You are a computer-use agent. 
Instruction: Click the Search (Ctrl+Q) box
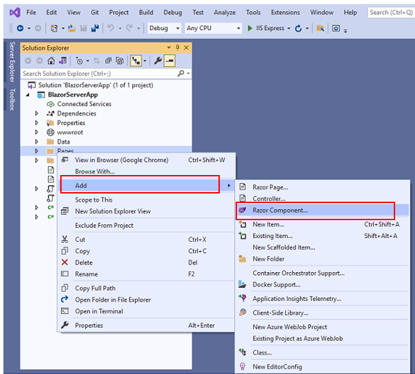pos(391,12)
